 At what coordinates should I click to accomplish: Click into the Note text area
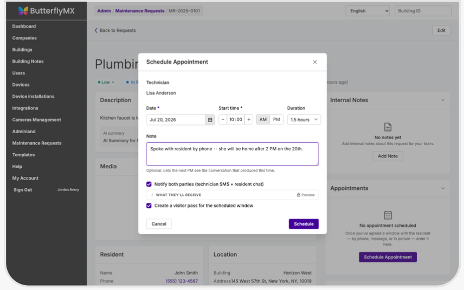233,154
